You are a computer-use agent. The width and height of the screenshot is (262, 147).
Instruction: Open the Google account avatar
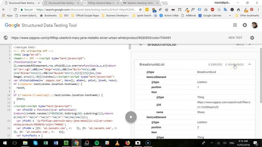(x=255, y=25)
